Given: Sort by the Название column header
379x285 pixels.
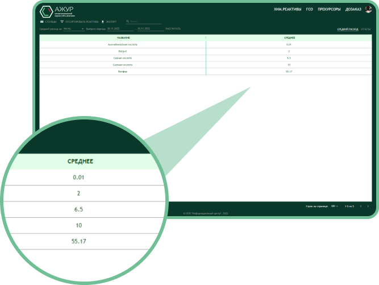Looking at the screenshot, I should (x=123, y=38).
